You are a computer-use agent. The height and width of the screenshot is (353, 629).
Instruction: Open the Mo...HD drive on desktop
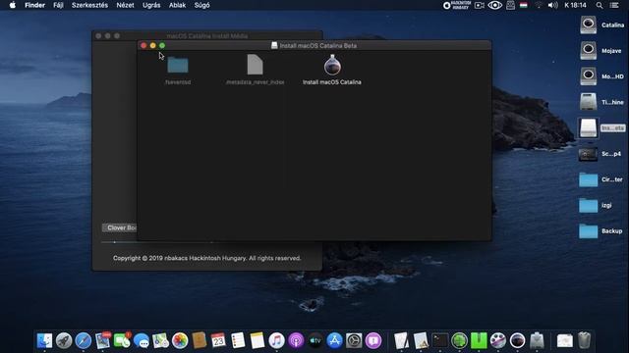click(588, 76)
